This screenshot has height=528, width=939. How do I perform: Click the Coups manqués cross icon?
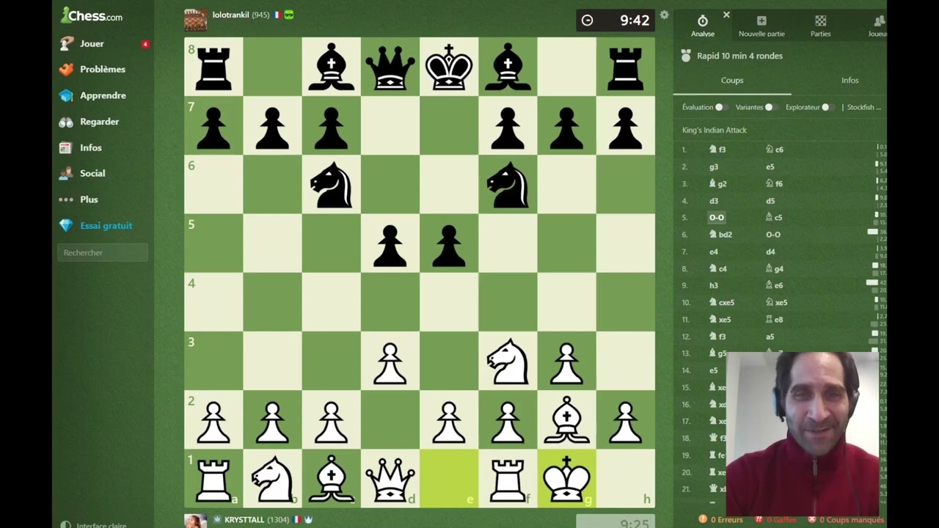[812, 519]
